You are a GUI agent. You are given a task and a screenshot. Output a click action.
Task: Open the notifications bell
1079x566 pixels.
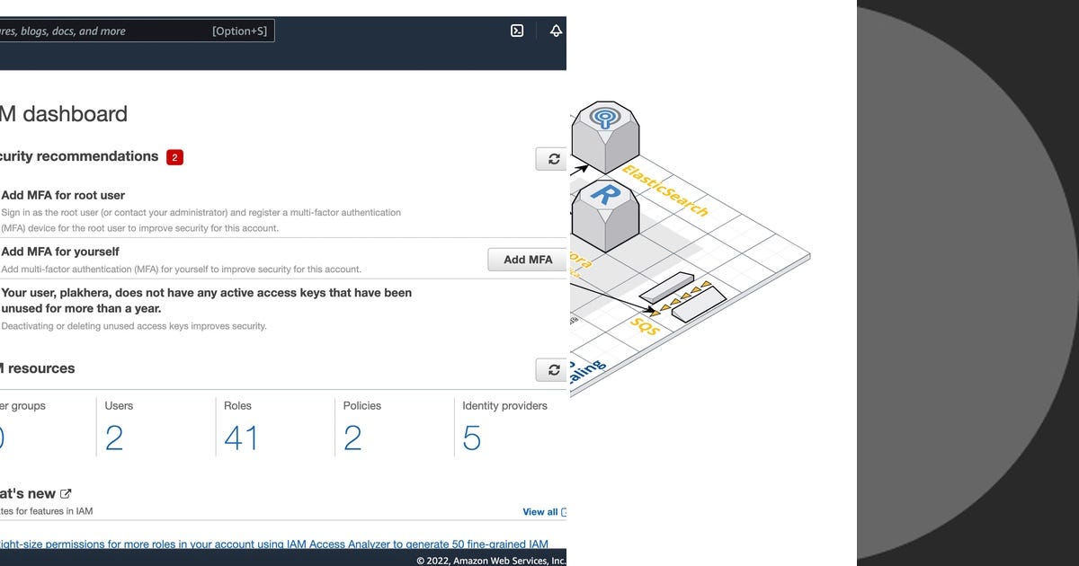pyautogui.click(x=556, y=30)
